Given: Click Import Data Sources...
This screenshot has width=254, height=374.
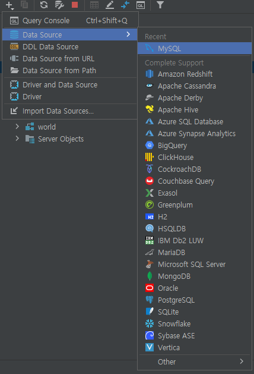Looking at the screenshot, I should pyautogui.click(x=70, y=111).
